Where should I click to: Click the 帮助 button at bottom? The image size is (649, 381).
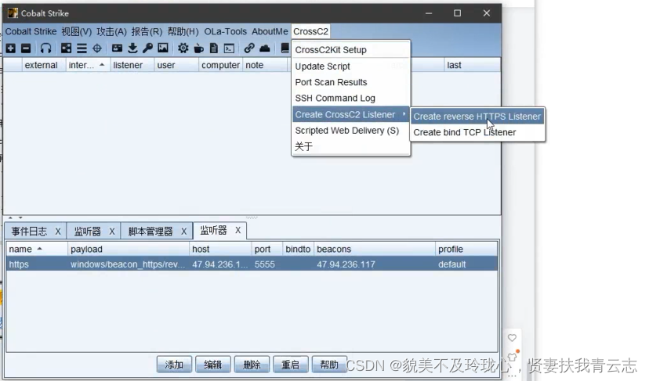pos(329,365)
